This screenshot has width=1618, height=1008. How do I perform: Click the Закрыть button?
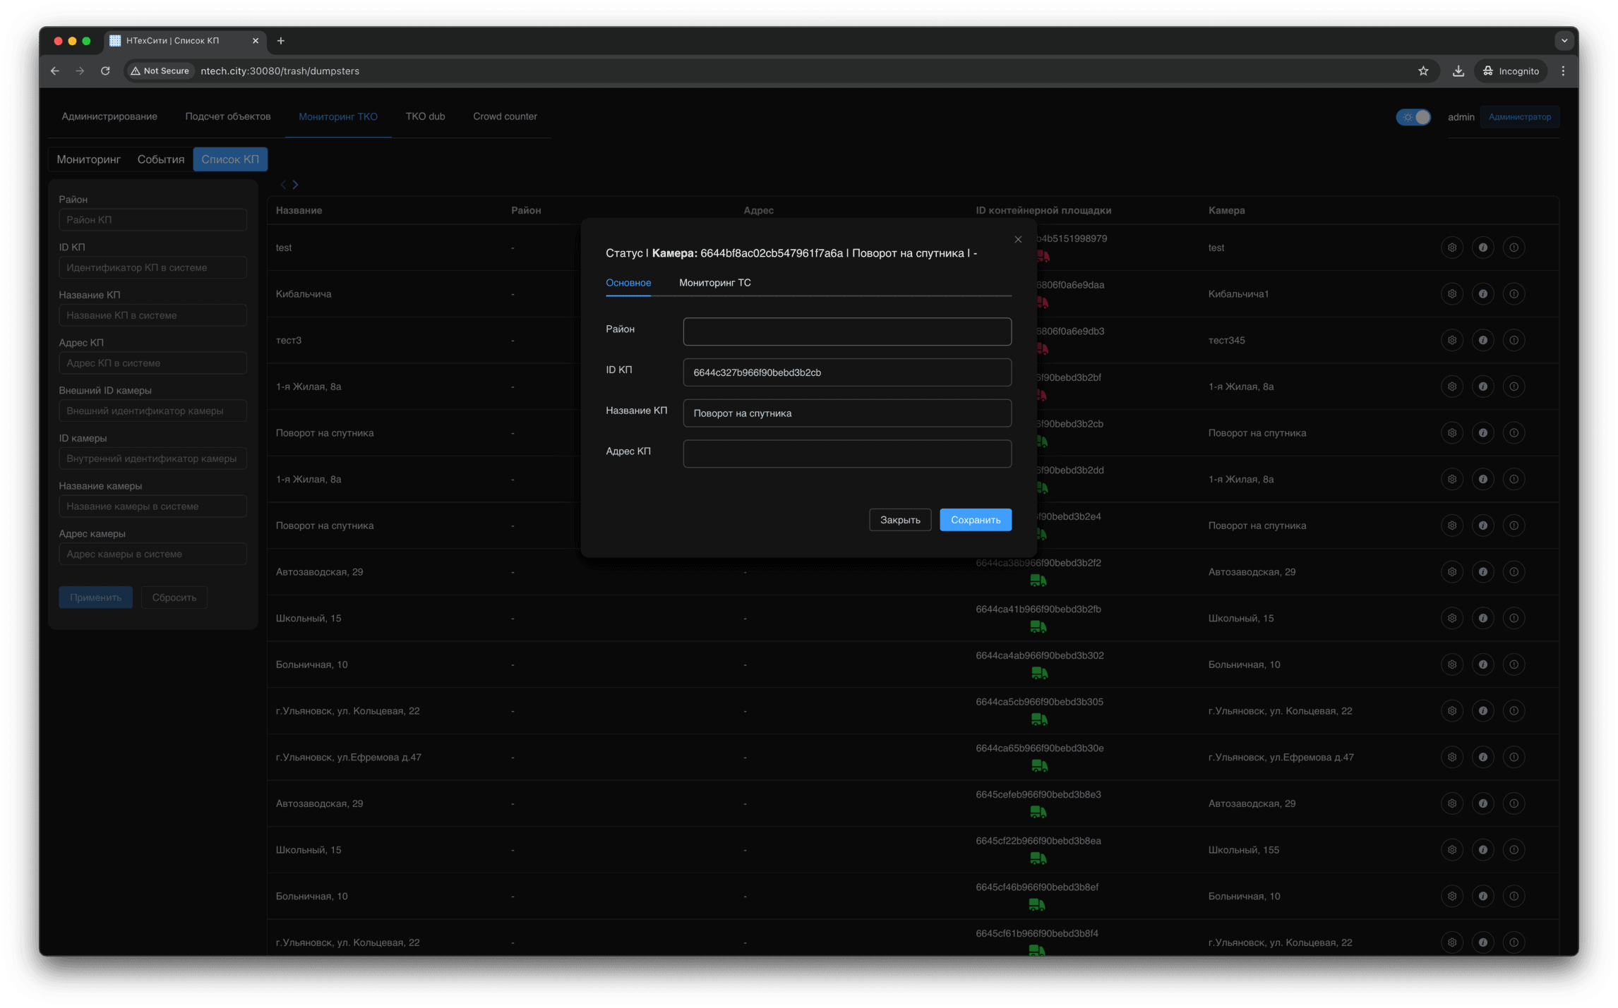[899, 520]
